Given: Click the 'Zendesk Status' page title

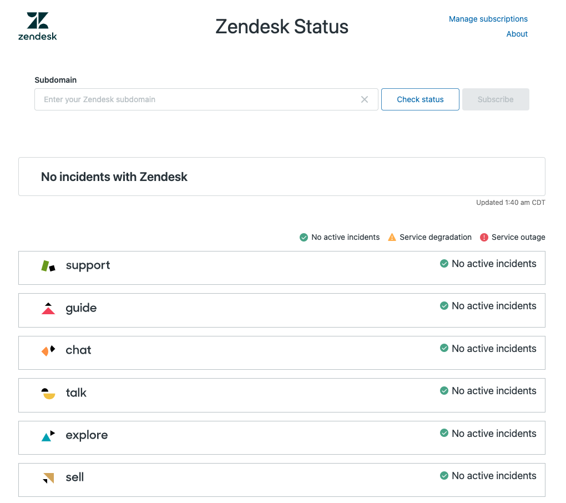Looking at the screenshot, I should [x=282, y=26].
